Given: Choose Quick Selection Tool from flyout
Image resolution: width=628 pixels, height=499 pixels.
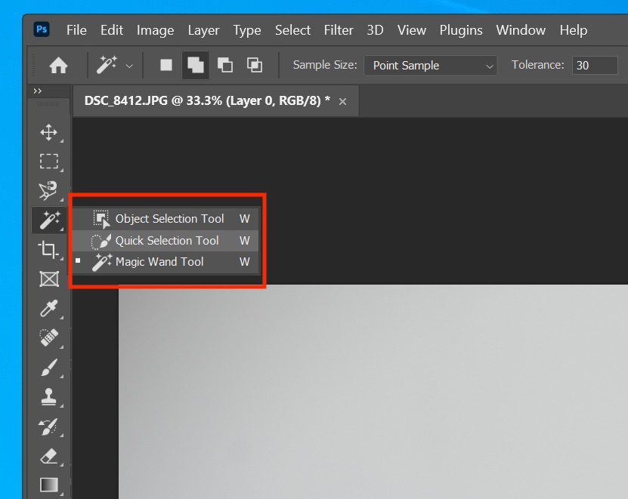Looking at the screenshot, I should [166, 241].
